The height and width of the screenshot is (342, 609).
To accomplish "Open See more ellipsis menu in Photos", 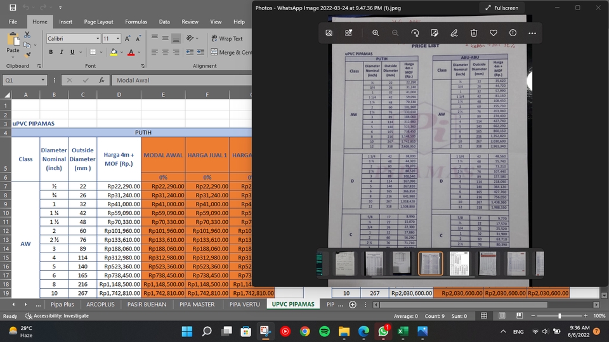I will pyautogui.click(x=532, y=33).
